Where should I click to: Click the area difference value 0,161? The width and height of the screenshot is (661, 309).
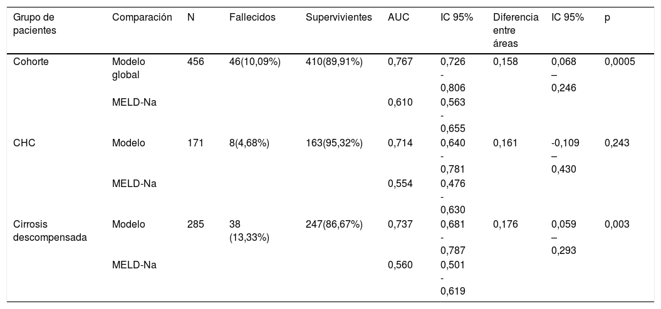pos(506,143)
